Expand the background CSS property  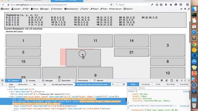pyautogui.click(x=131, y=110)
